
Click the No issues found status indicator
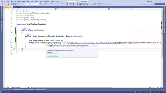click(16, 88)
